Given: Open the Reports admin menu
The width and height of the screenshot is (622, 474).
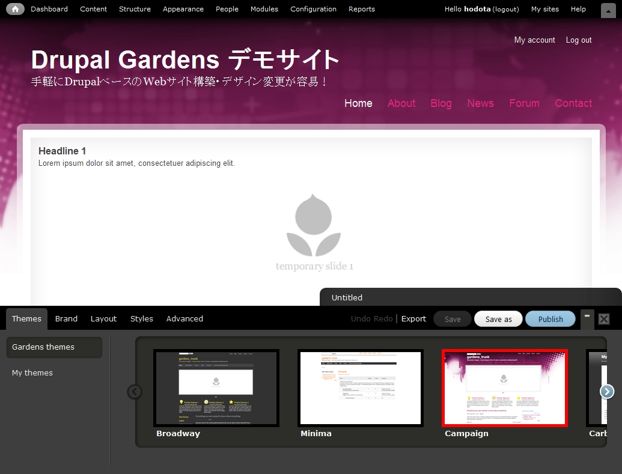Looking at the screenshot, I should (x=361, y=9).
